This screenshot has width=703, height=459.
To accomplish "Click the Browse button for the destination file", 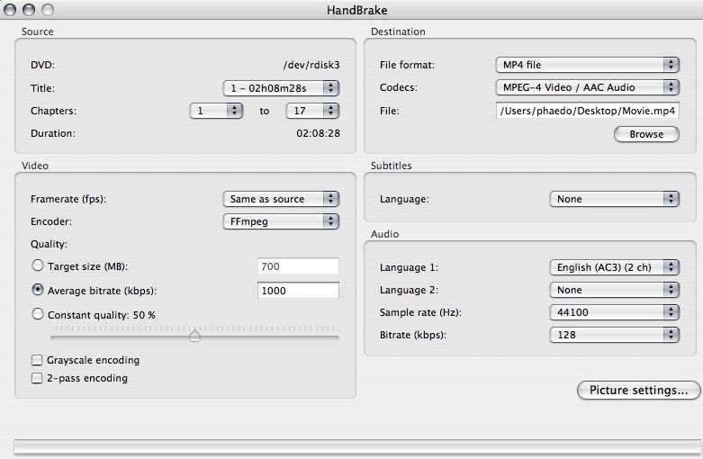I will click(x=646, y=134).
